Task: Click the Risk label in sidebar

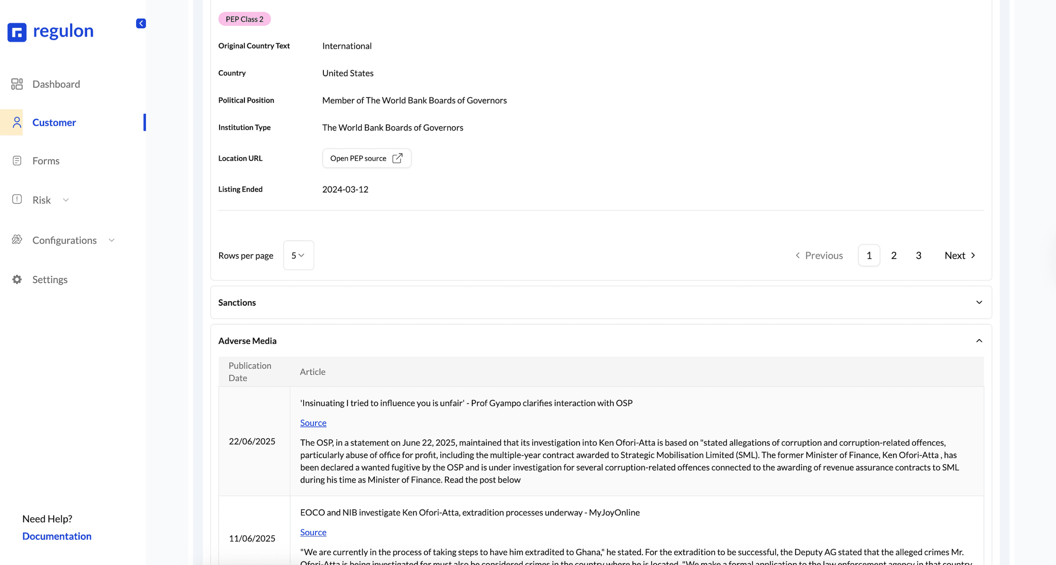Action: pos(41,200)
